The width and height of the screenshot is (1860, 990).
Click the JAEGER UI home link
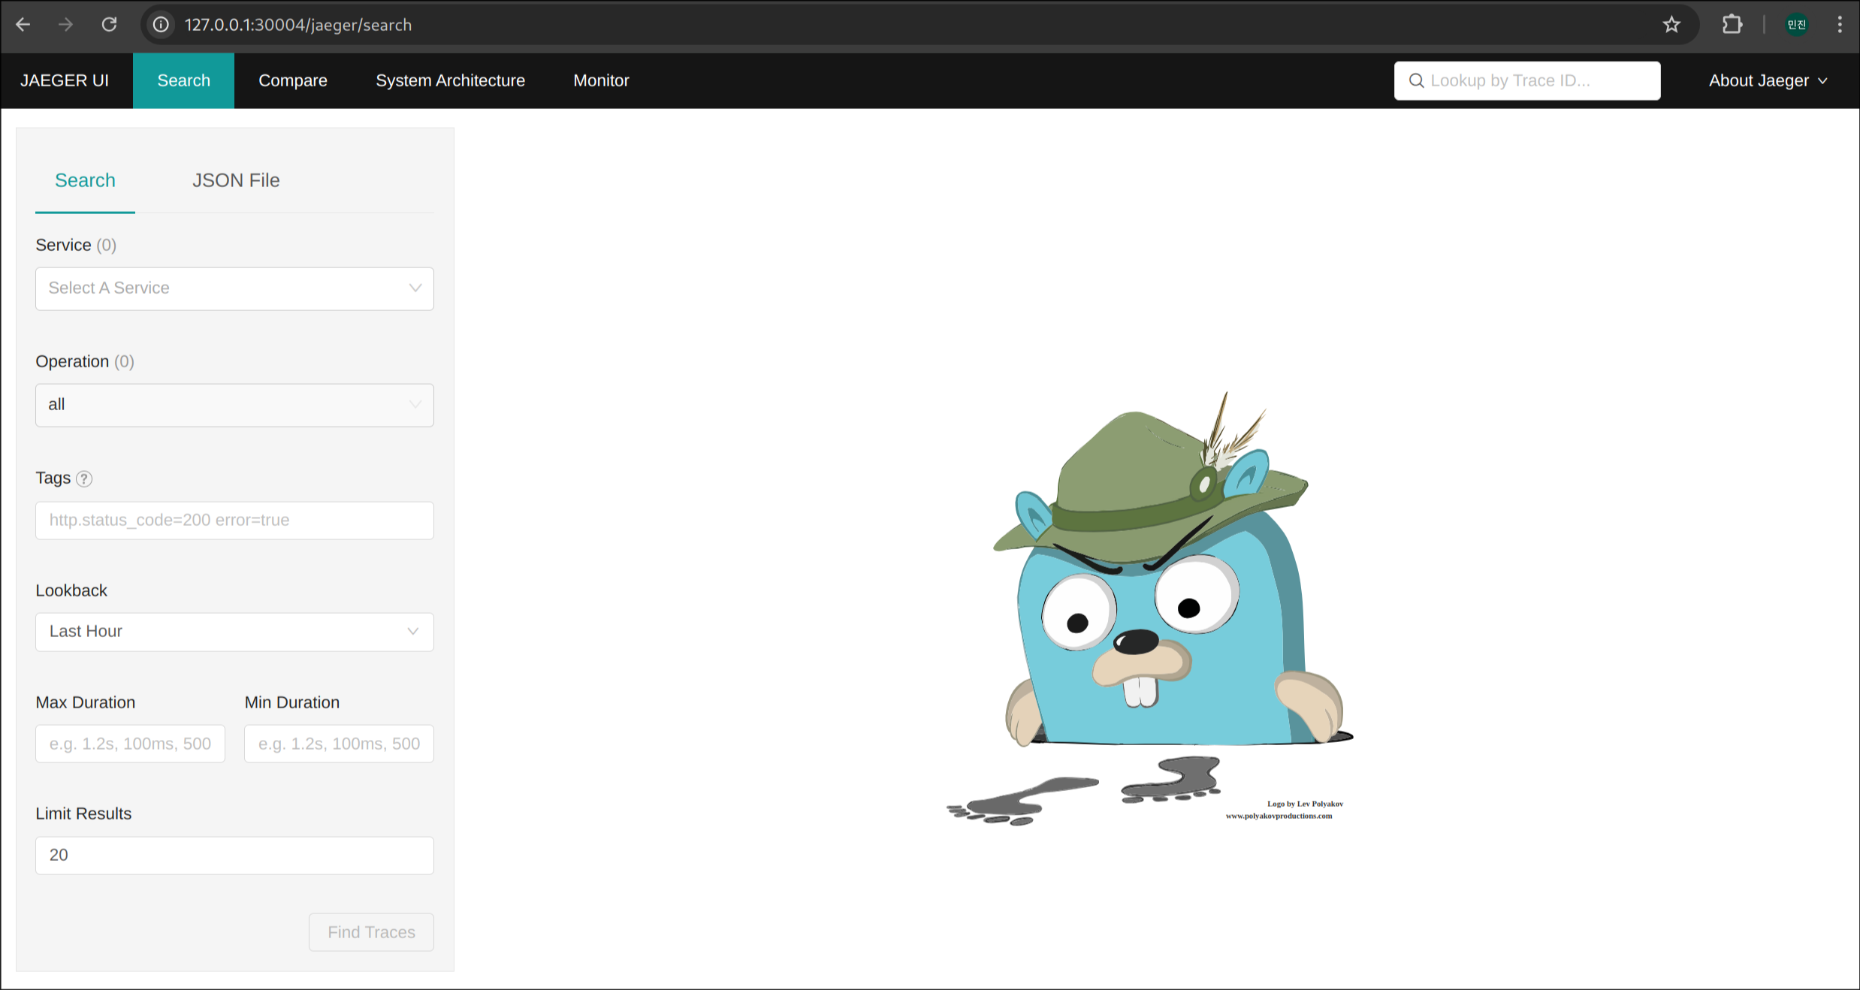click(65, 80)
